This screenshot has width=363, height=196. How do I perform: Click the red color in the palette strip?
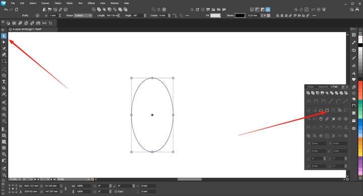click(x=360, y=90)
